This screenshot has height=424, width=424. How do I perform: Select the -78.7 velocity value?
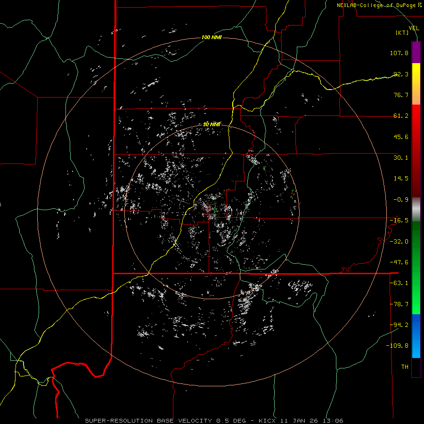399,304
